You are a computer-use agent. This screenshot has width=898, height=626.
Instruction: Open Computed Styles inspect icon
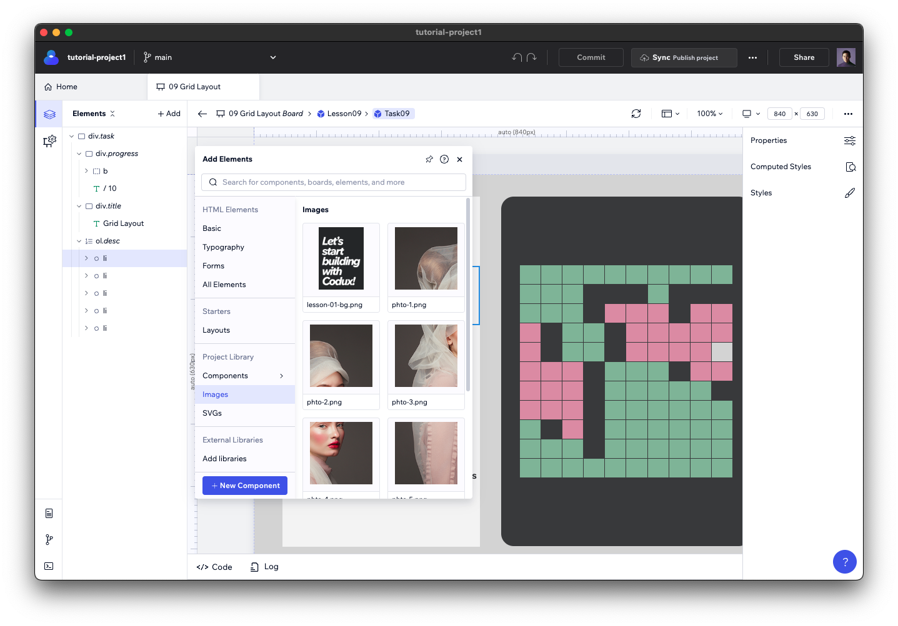[850, 167]
